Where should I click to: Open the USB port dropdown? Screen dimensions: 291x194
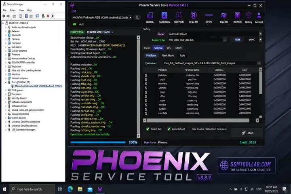click(x=131, y=17)
